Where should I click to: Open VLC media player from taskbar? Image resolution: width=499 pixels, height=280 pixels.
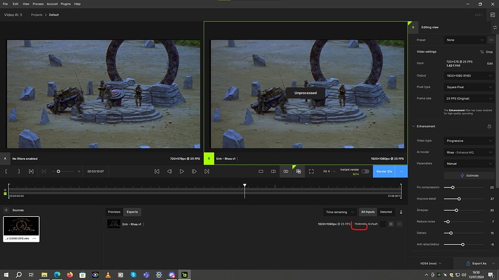pos(107,274)
